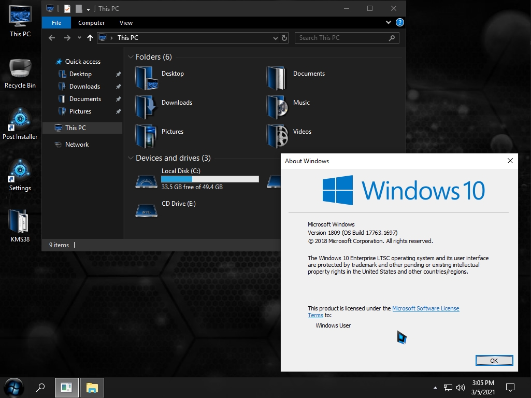Unpin Downloads from Quick access
The height and width of the screenshot is (398, 531).
[x=118, y=87]
